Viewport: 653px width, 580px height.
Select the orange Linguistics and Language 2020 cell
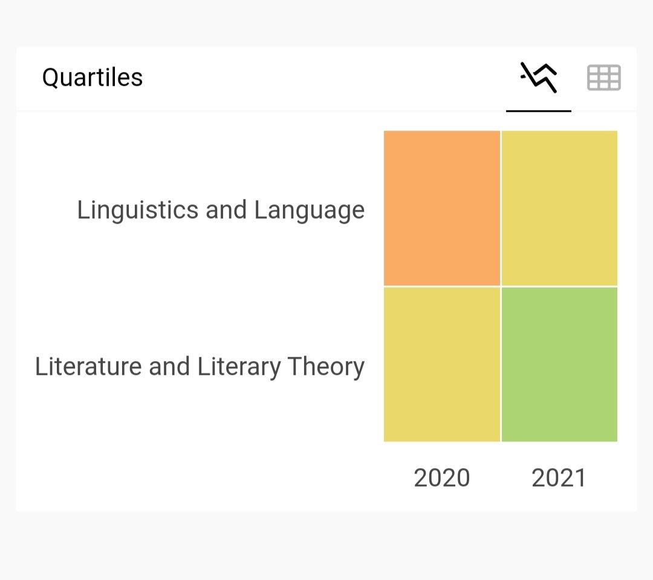(442, 208)
